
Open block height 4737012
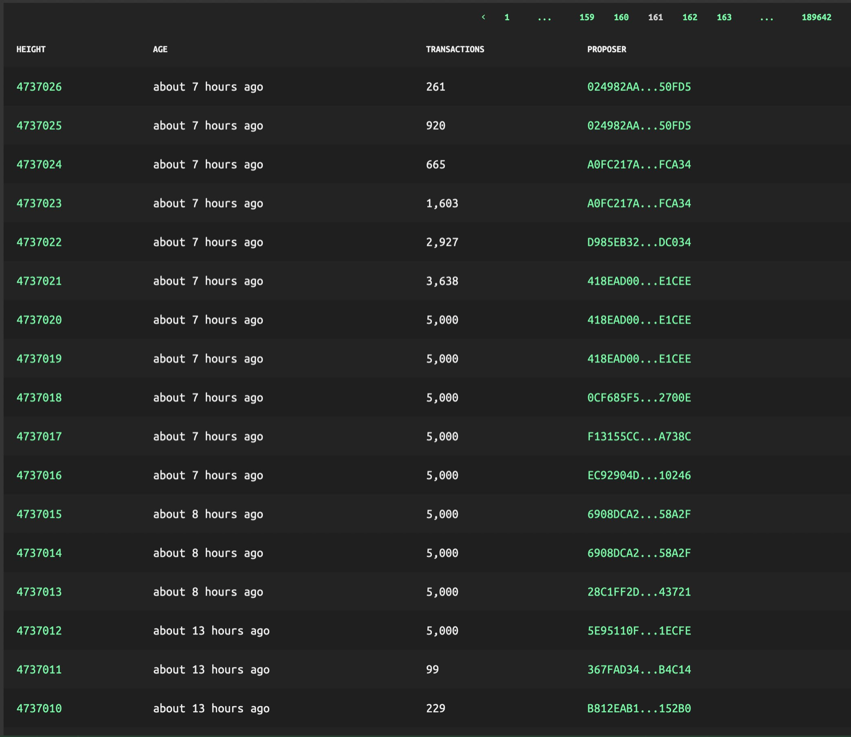coord(39,631)
